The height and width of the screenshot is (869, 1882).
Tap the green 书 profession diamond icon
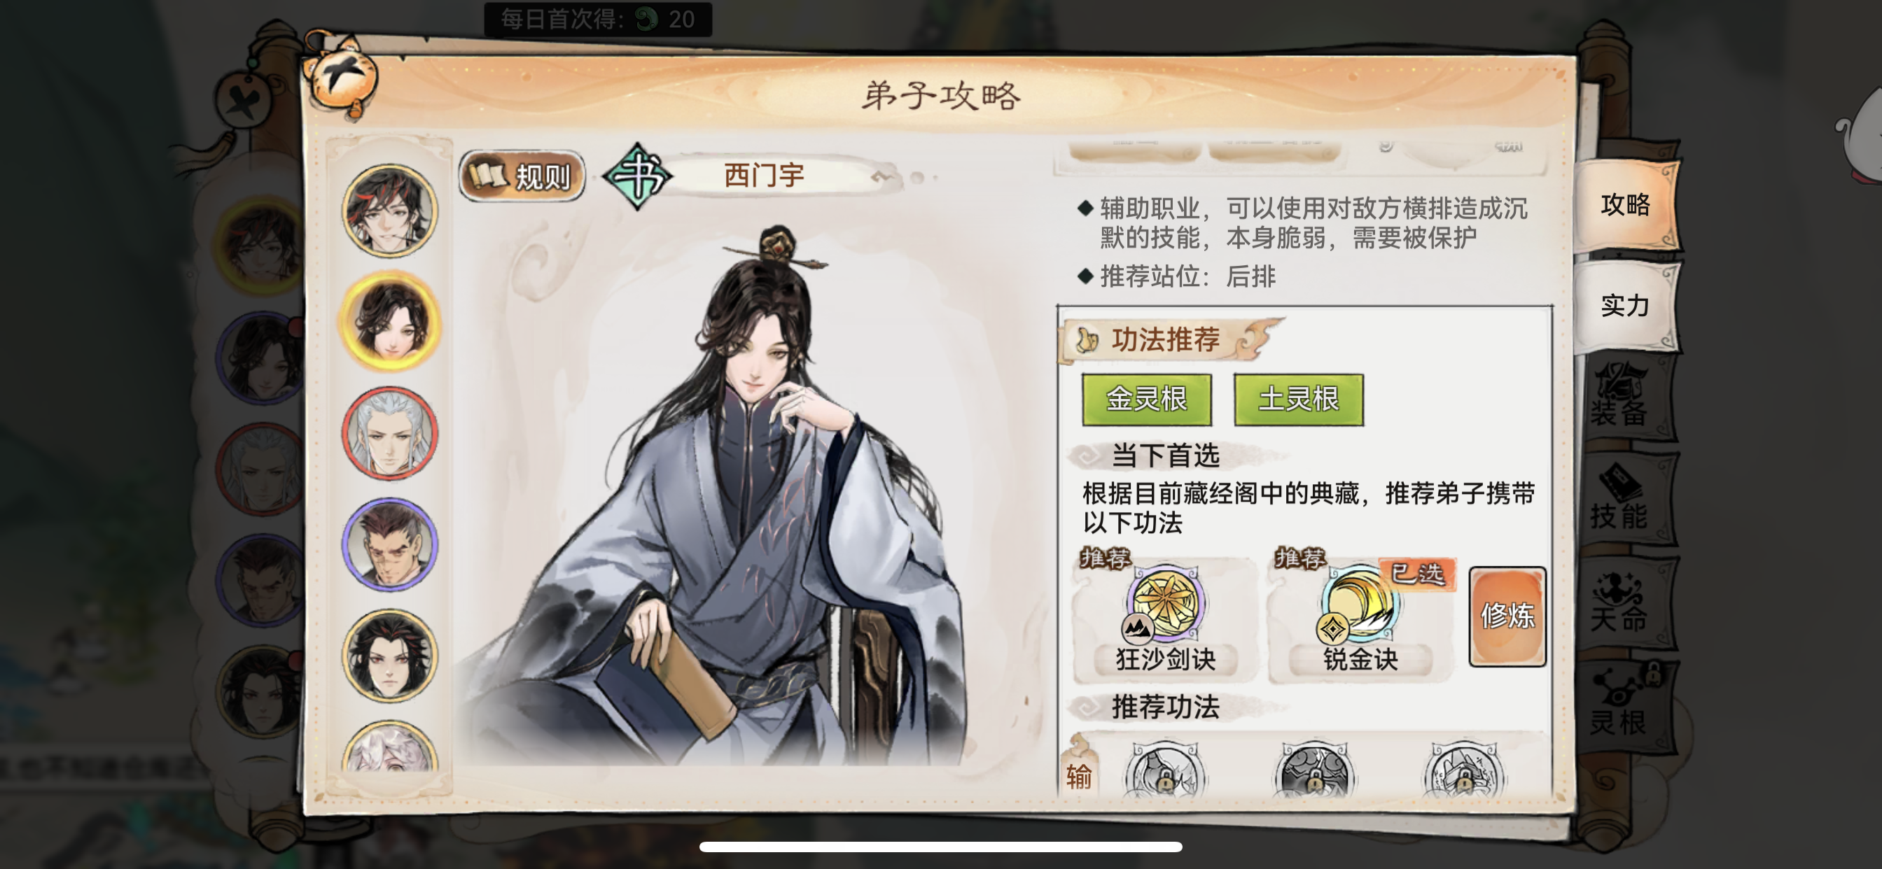click(x=637, y=176)
